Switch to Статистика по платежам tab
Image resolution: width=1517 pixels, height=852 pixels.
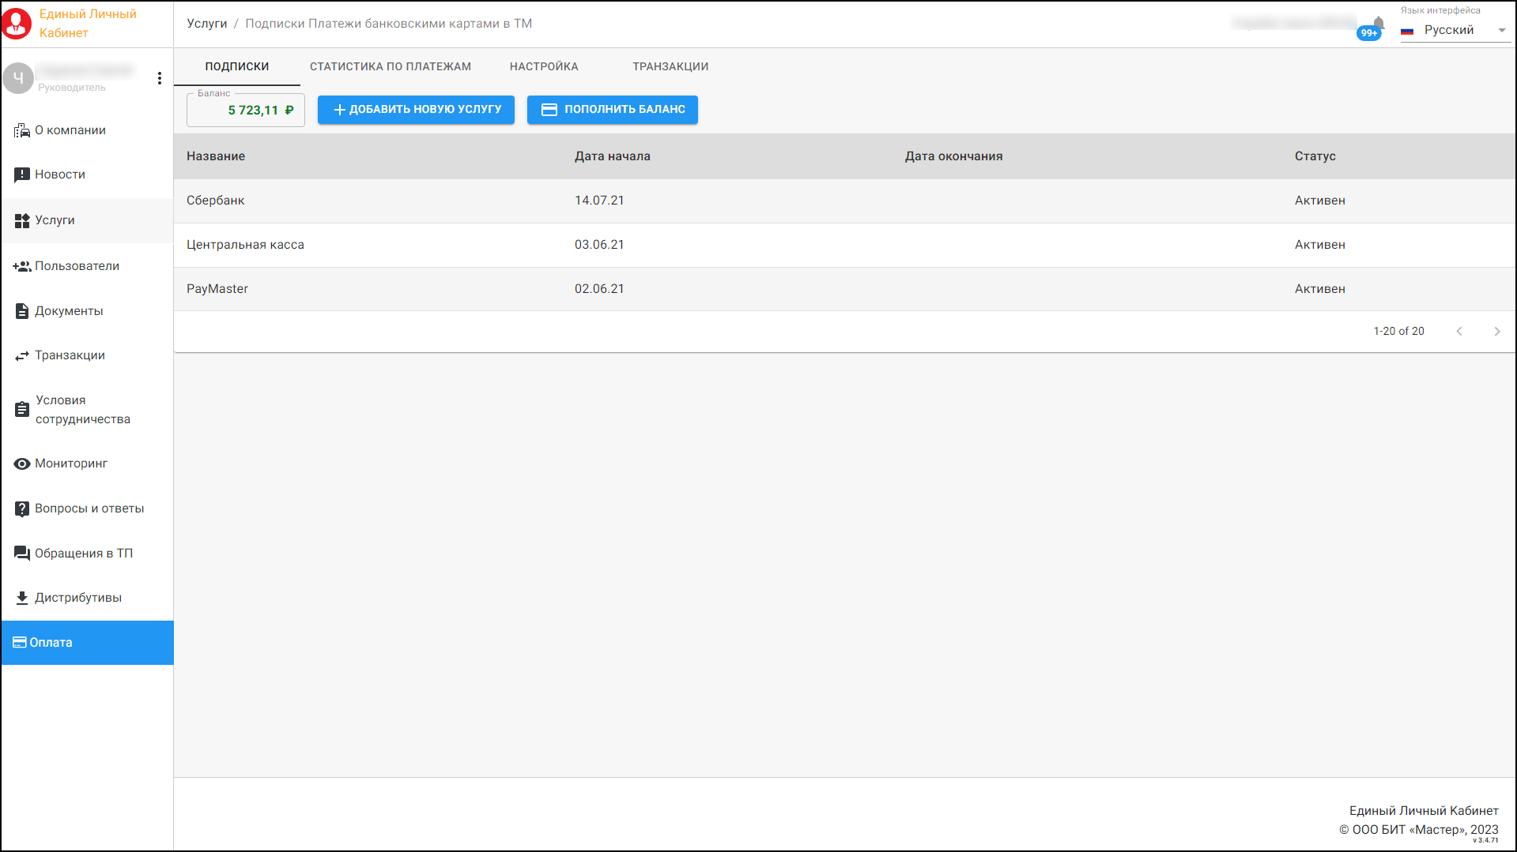(x=391, y=66)
